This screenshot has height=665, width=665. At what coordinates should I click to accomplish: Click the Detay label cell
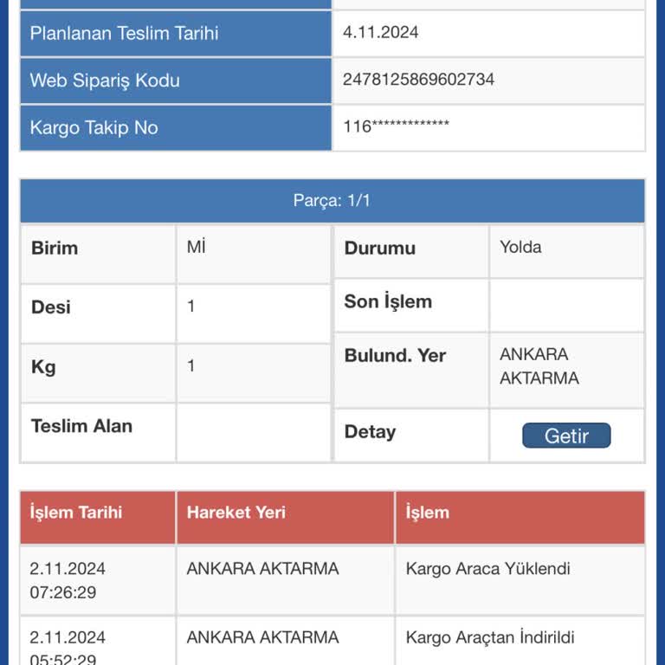[411, 436]
